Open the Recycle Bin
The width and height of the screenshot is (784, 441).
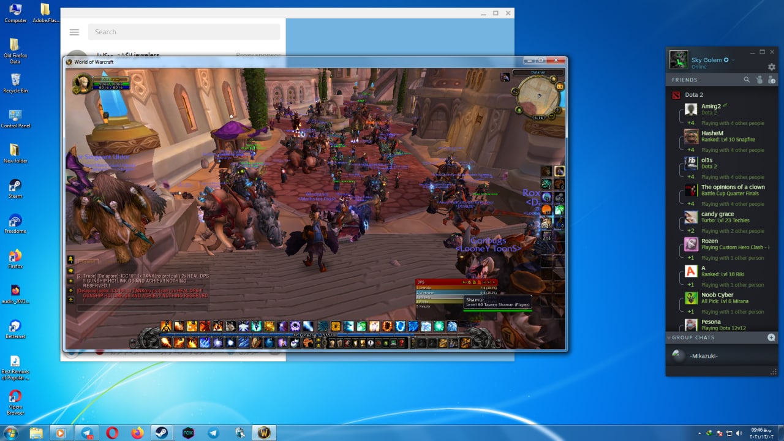(15, 83)
